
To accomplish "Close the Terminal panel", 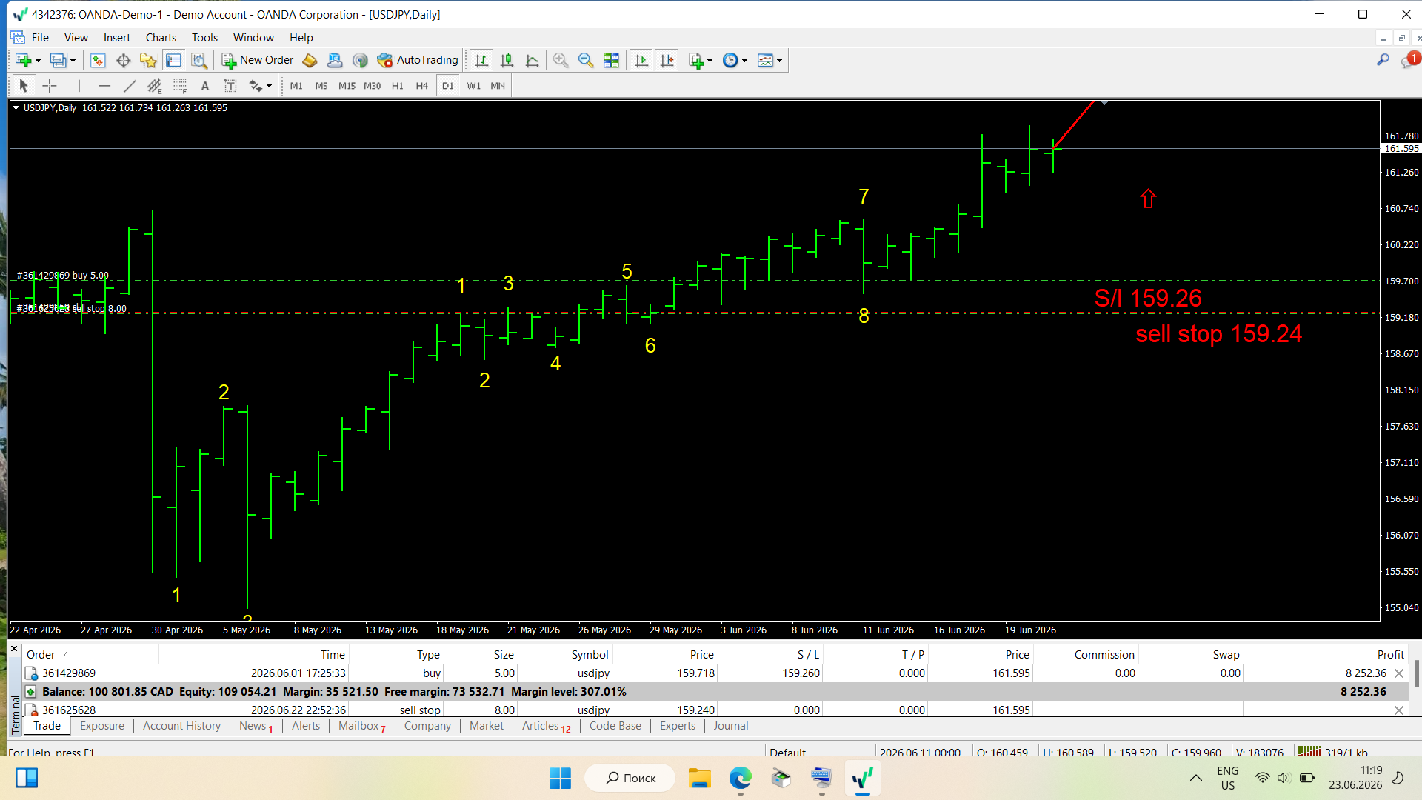I will 14,649.
